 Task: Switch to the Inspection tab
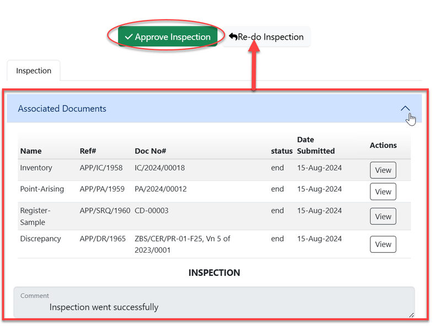[x=34, y=71]
